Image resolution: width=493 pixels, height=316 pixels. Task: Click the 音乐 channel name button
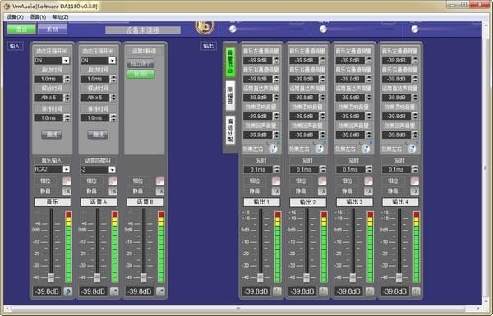pyautogui.click(x=53, y=202)
